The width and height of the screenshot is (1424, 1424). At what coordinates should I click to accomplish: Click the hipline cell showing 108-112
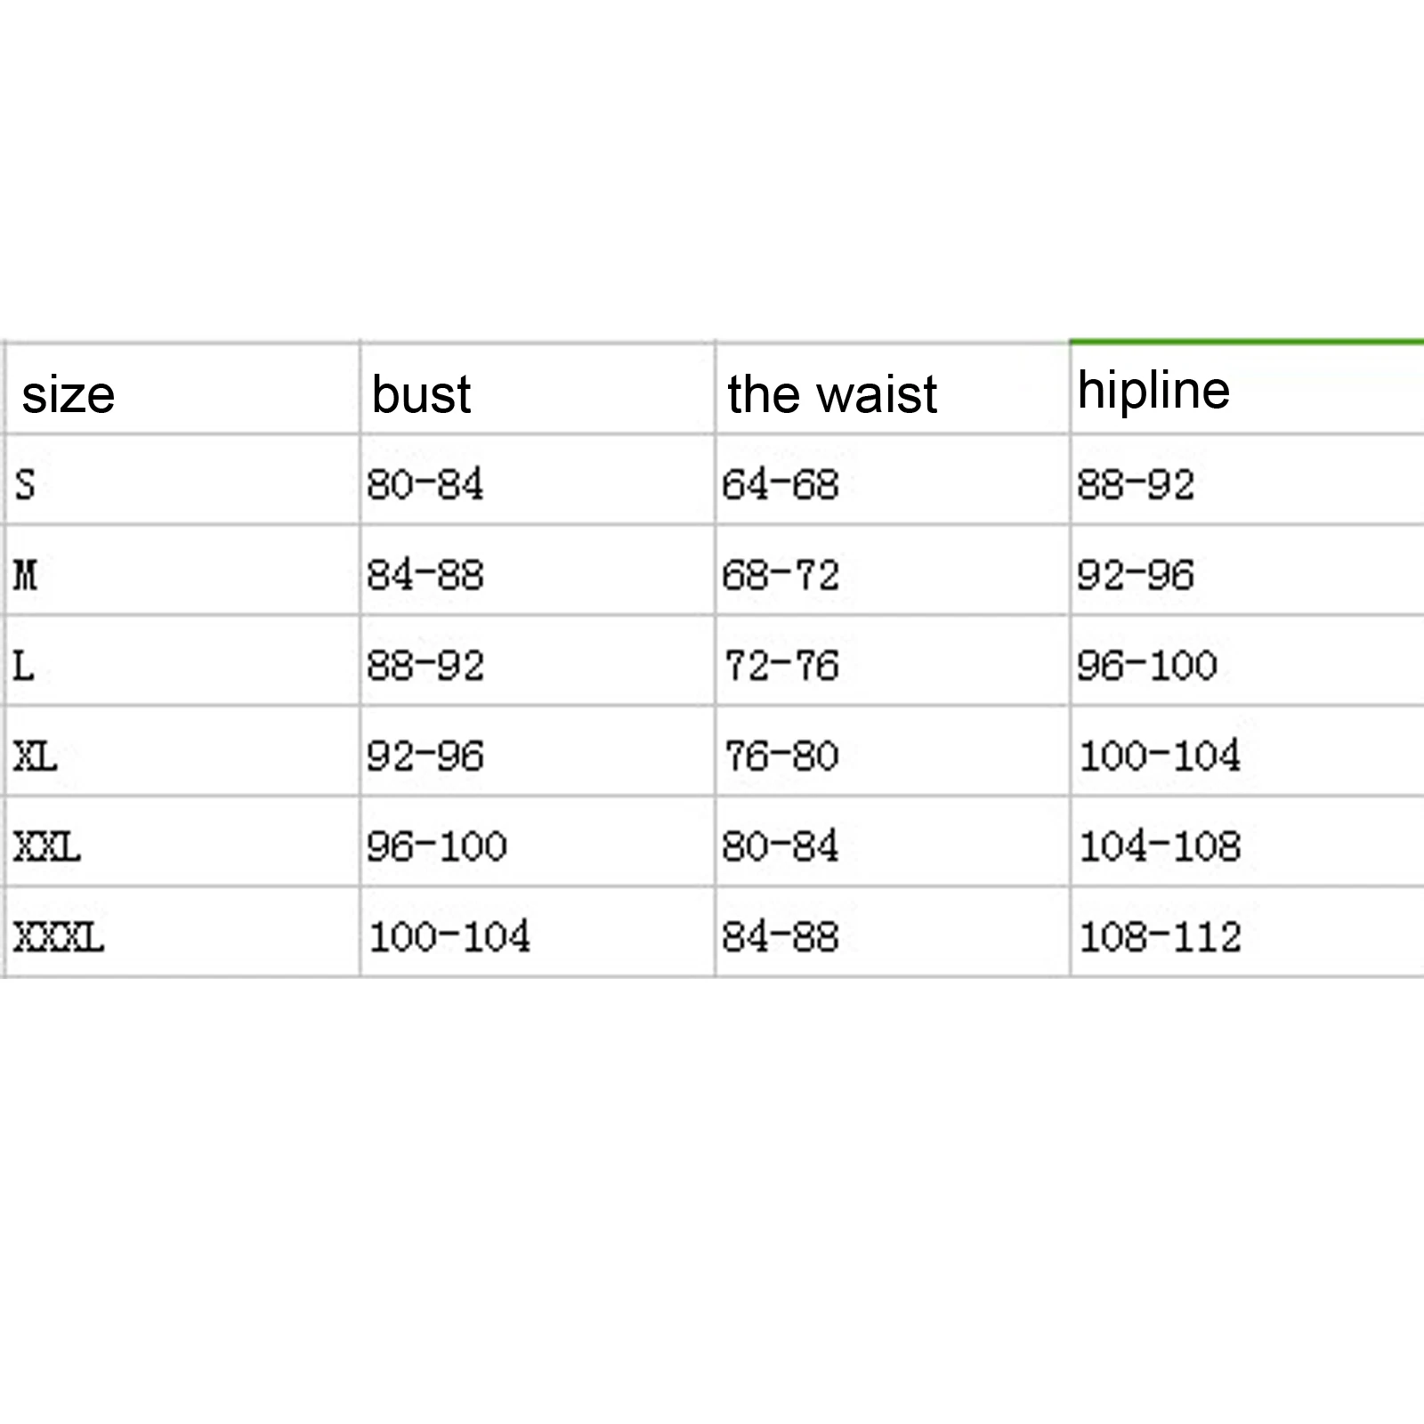tap(1160, 937)
